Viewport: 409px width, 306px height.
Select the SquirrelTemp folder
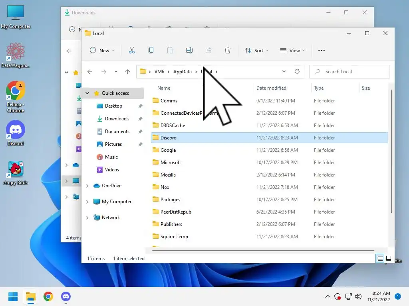pyautogui.click(x=270, y=237)
